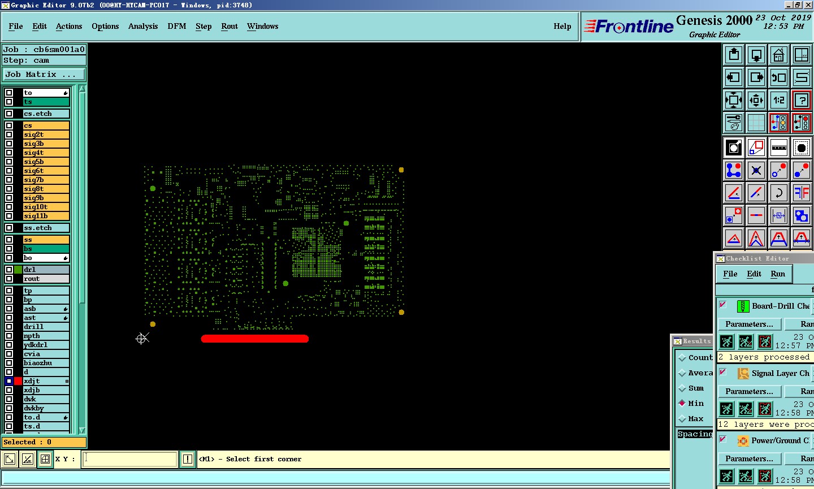Open Parameters... for Board-Drill check
This screenshot has width=814, height=489.
point(750,324)
